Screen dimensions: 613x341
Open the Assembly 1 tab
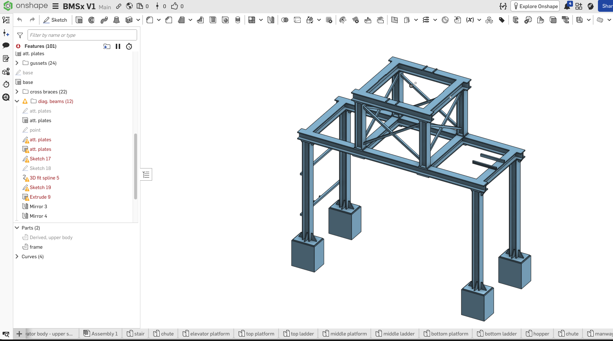101,334
